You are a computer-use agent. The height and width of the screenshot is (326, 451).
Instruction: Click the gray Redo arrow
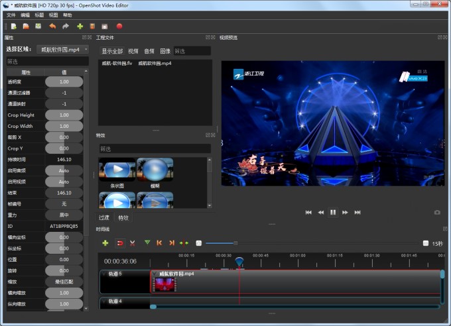(66, 27)
